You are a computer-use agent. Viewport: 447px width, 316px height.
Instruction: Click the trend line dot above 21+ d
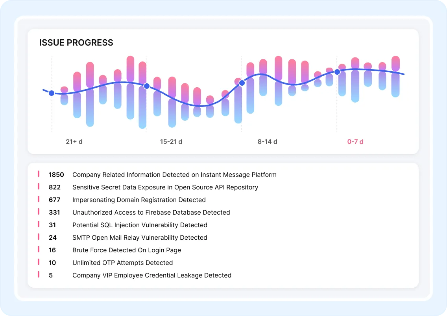[x=52, y=93]
